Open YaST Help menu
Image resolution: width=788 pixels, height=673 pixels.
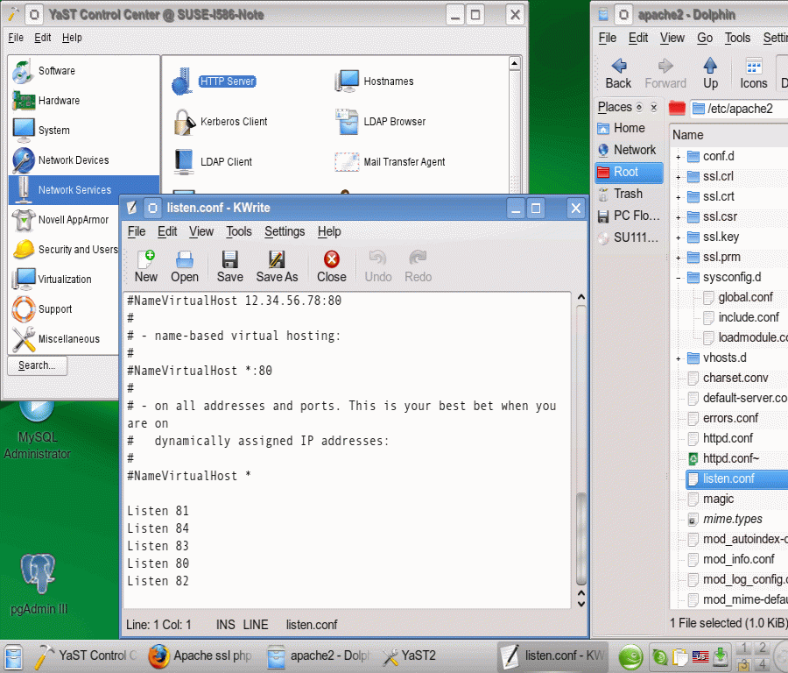[72, 38]
